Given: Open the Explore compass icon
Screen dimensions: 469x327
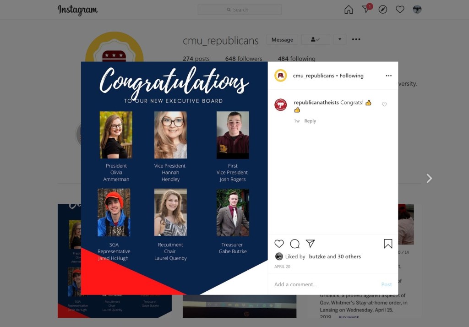Looking at the screenshot, I should click(383, 10).
